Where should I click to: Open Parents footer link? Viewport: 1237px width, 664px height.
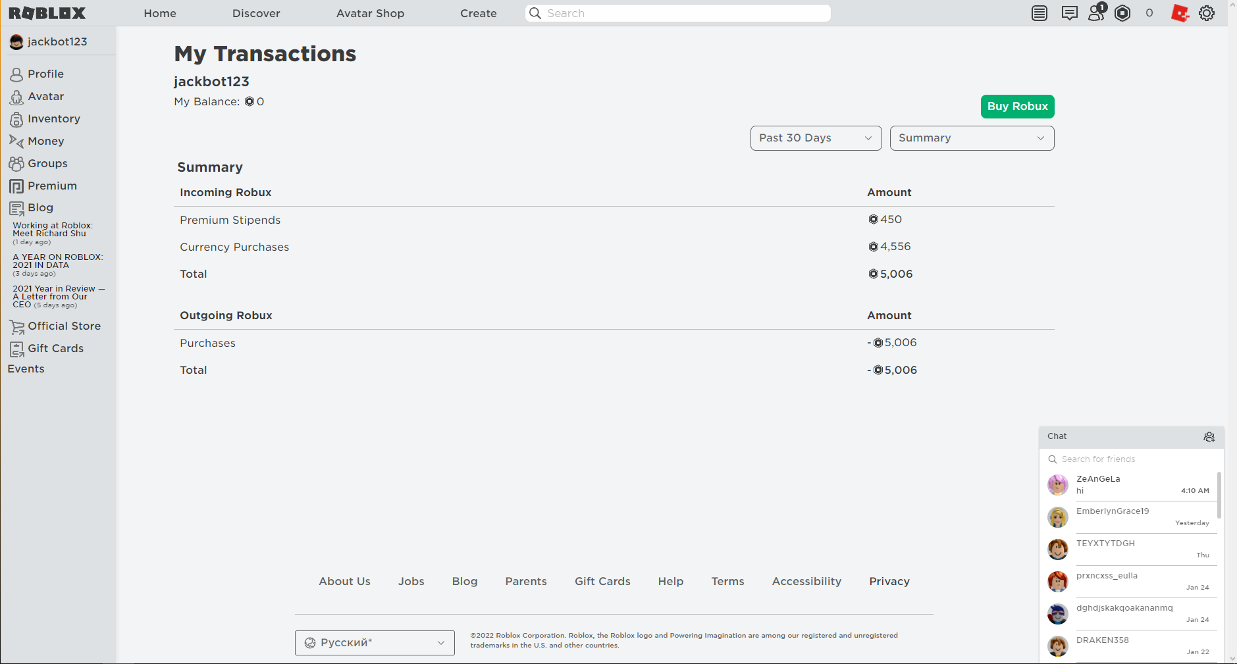point(526,582)
